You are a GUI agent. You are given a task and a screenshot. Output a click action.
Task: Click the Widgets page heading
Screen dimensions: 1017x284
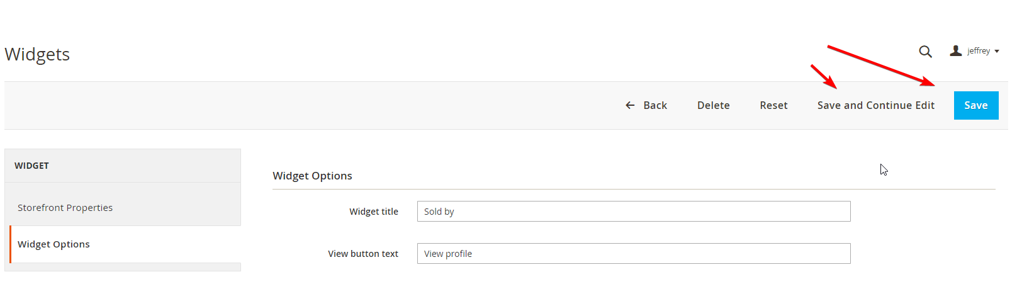(37, 54)
